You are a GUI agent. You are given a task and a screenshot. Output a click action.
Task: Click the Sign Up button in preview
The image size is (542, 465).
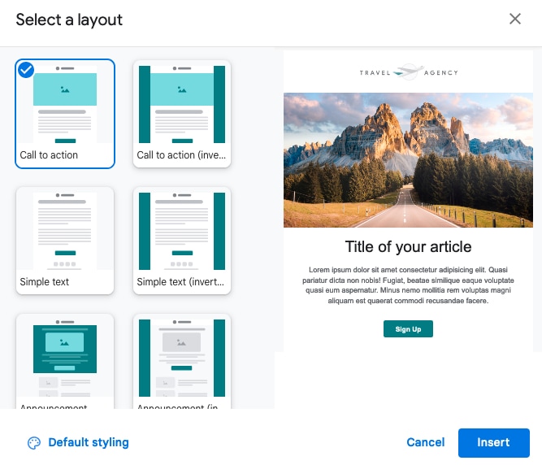coord(408,328)
